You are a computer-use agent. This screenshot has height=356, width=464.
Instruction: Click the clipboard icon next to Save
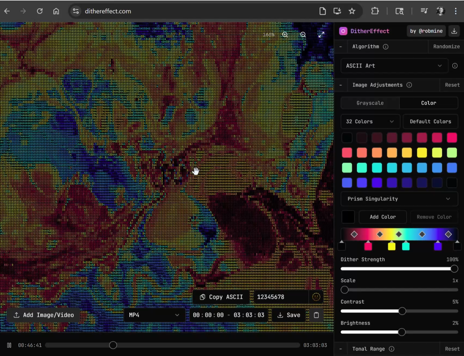(316, 315)
